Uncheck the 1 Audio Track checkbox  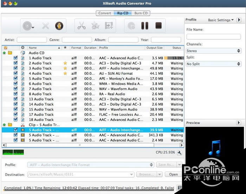[x=15, y=58]
